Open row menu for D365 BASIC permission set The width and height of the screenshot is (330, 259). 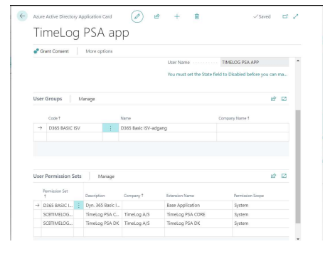pyautogui.click(x=79, y=206)
